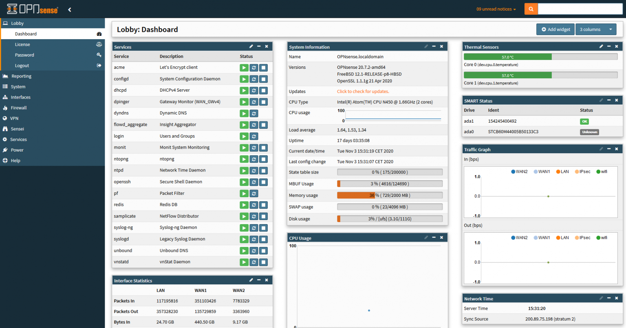Toggle LAN series in In (bps) legend
Viewport: 626px width, 328px height.
click(x=562, y=172)
